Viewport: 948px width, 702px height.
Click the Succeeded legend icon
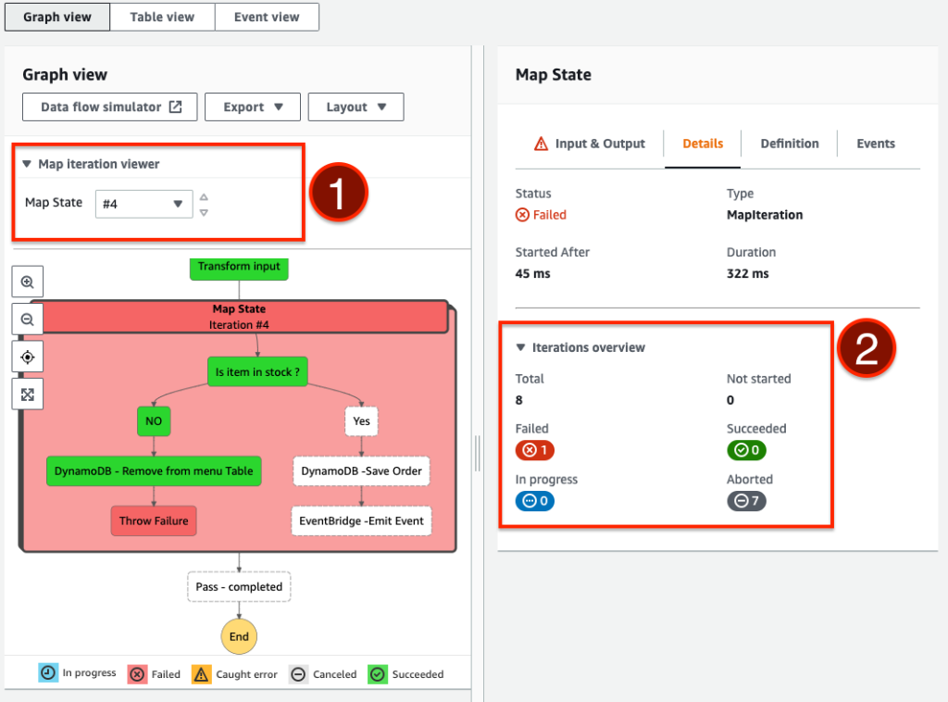378,674
